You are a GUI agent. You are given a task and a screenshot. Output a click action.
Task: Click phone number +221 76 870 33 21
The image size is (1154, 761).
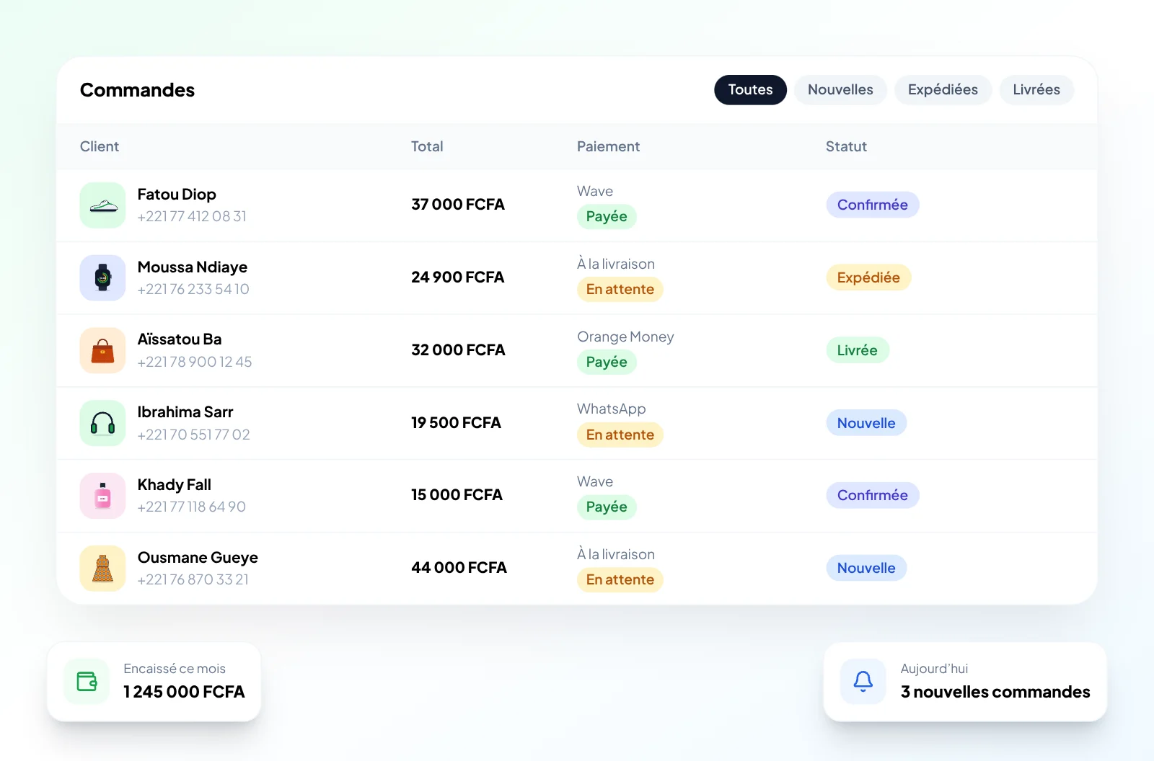[193, 579]
